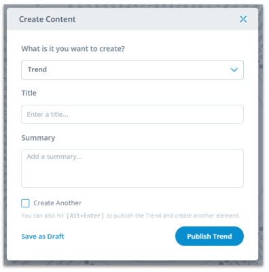Screen dimensions: 269x272
Task: Click the 'Add a summary...' placeholder text
Action: (54, 156)
